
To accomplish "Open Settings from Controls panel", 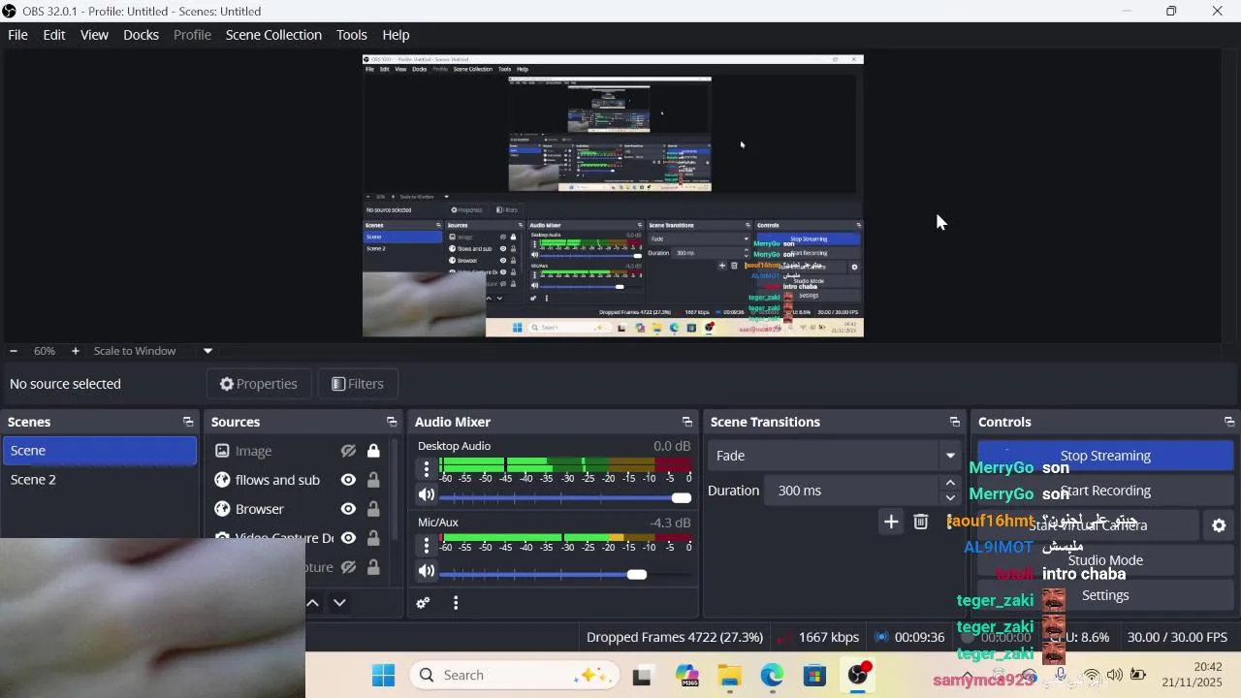I will 1105,595.
